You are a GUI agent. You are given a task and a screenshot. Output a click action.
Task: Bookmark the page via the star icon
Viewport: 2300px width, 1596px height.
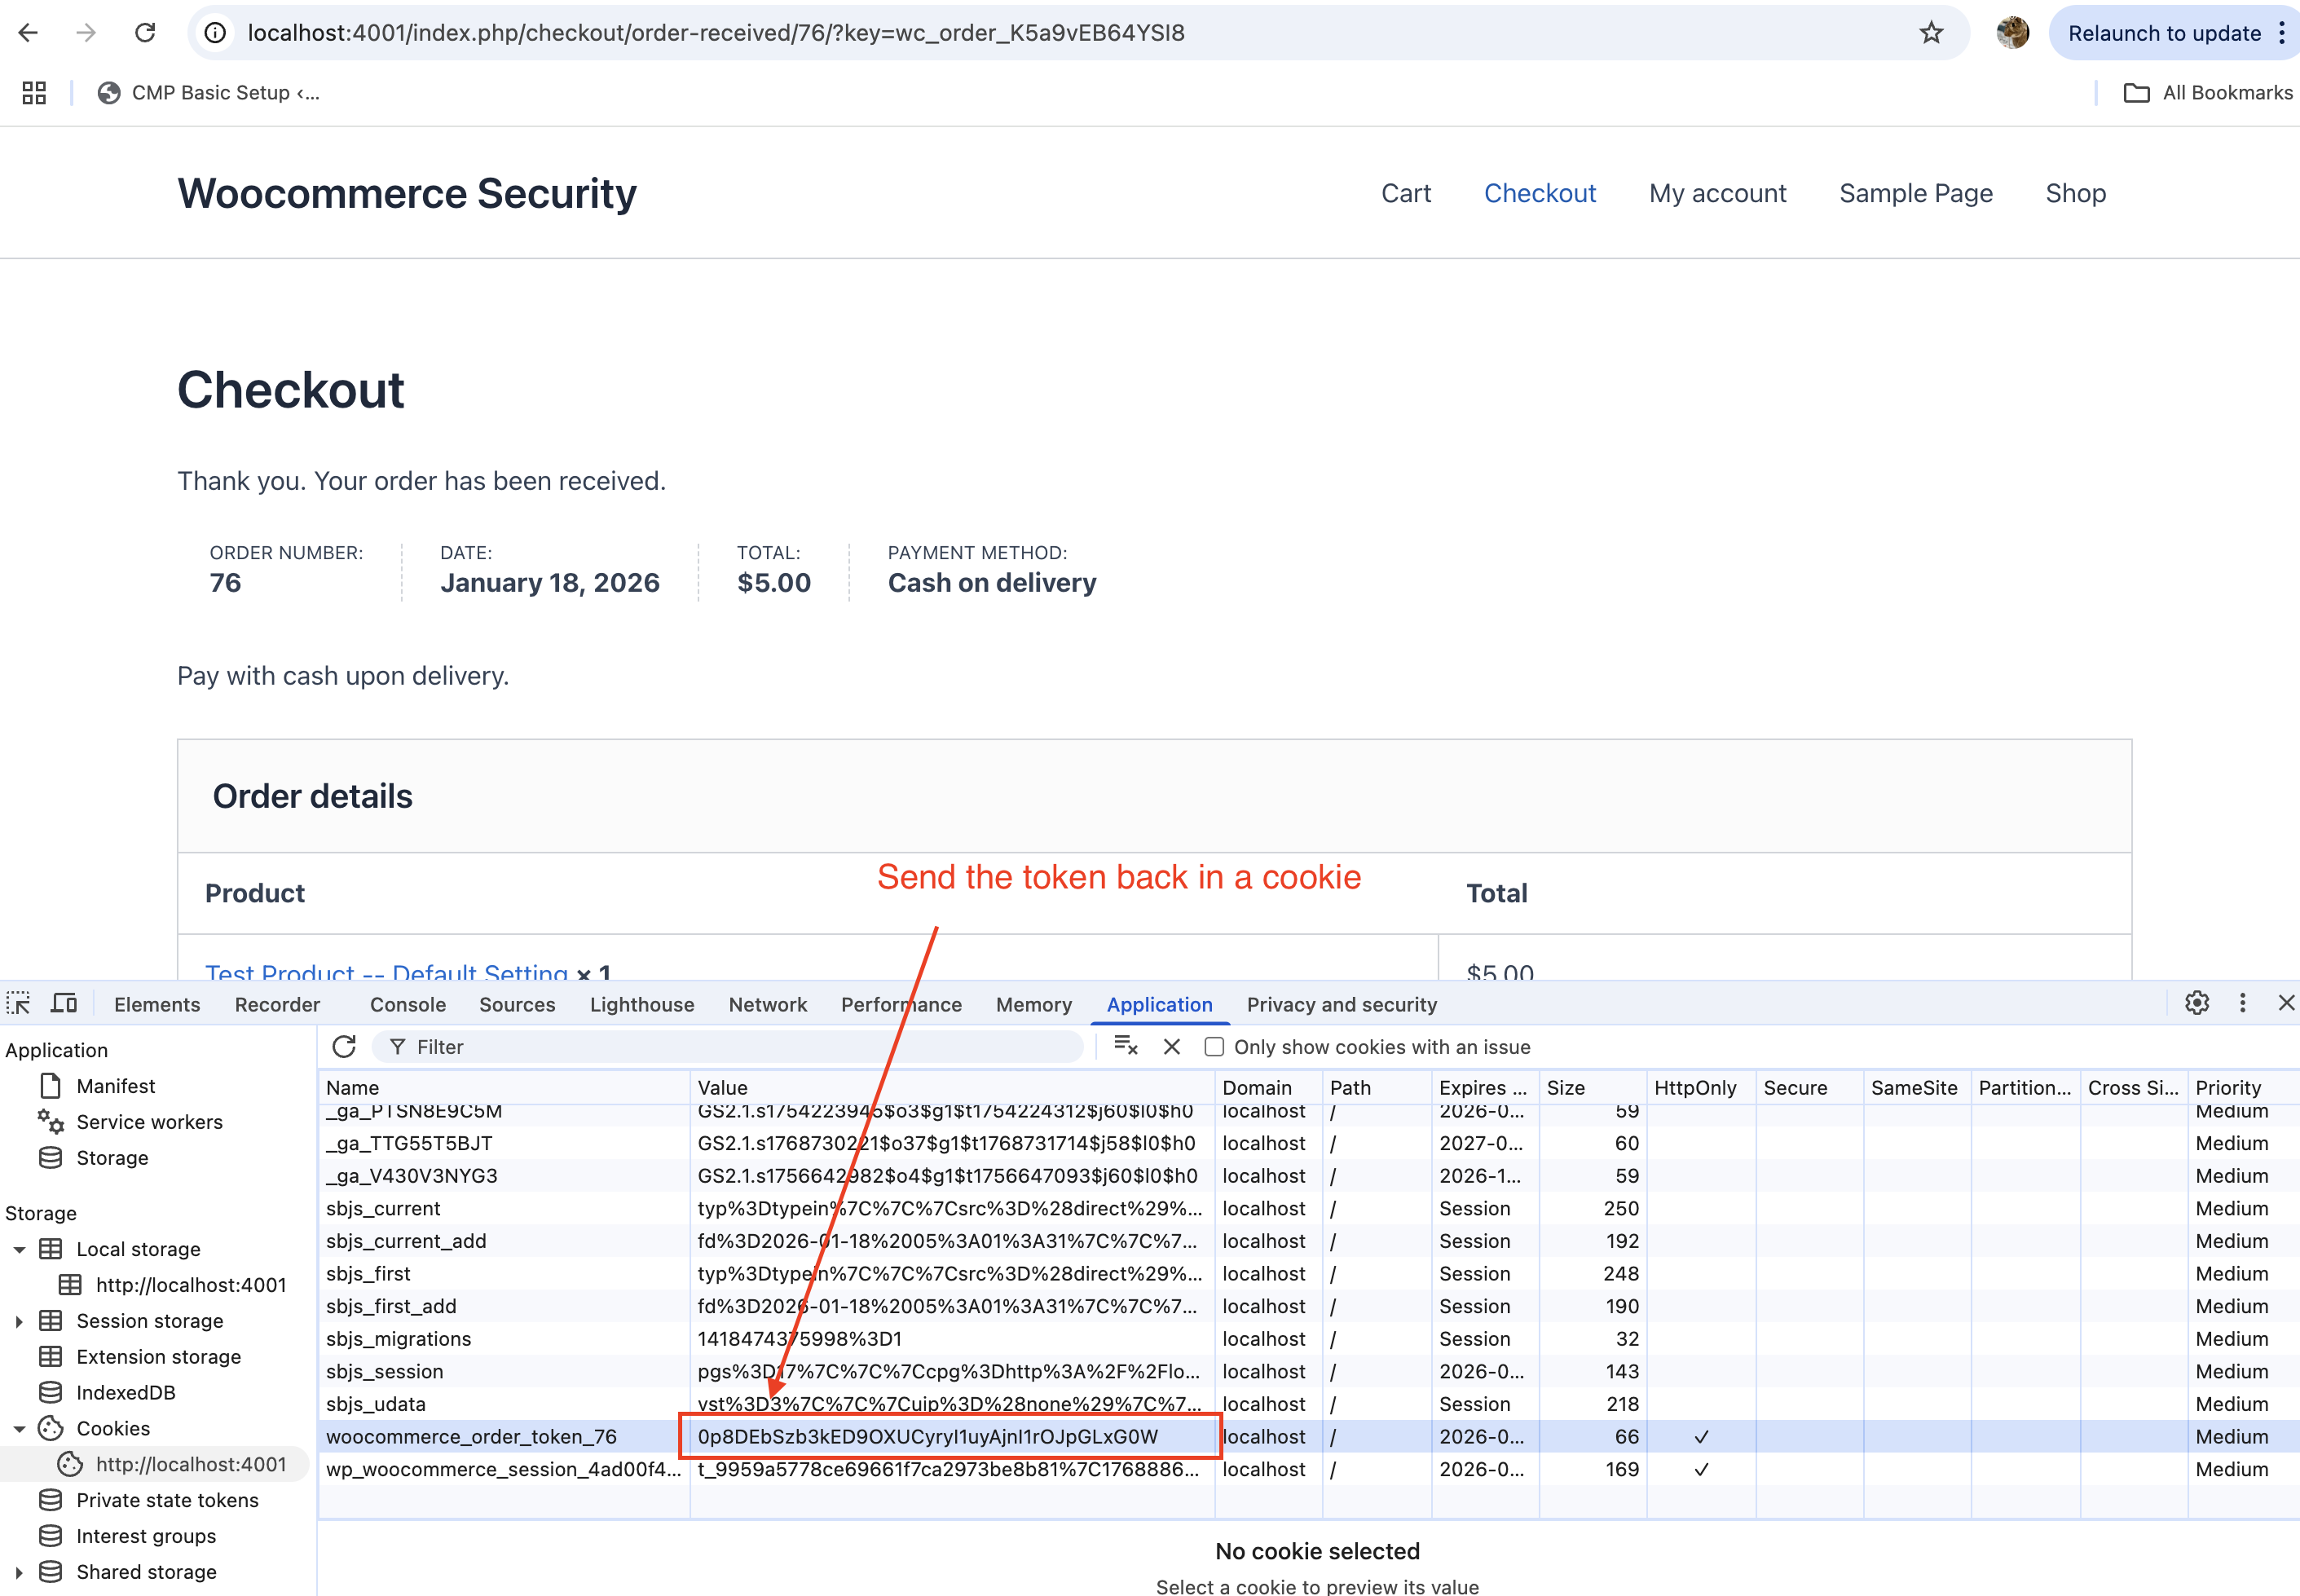point(1932,32)
